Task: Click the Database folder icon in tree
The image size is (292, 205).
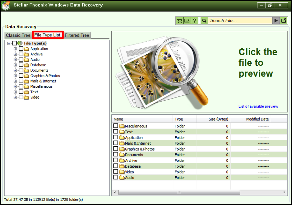Action: pyautogui.click(x=26, y=65)
